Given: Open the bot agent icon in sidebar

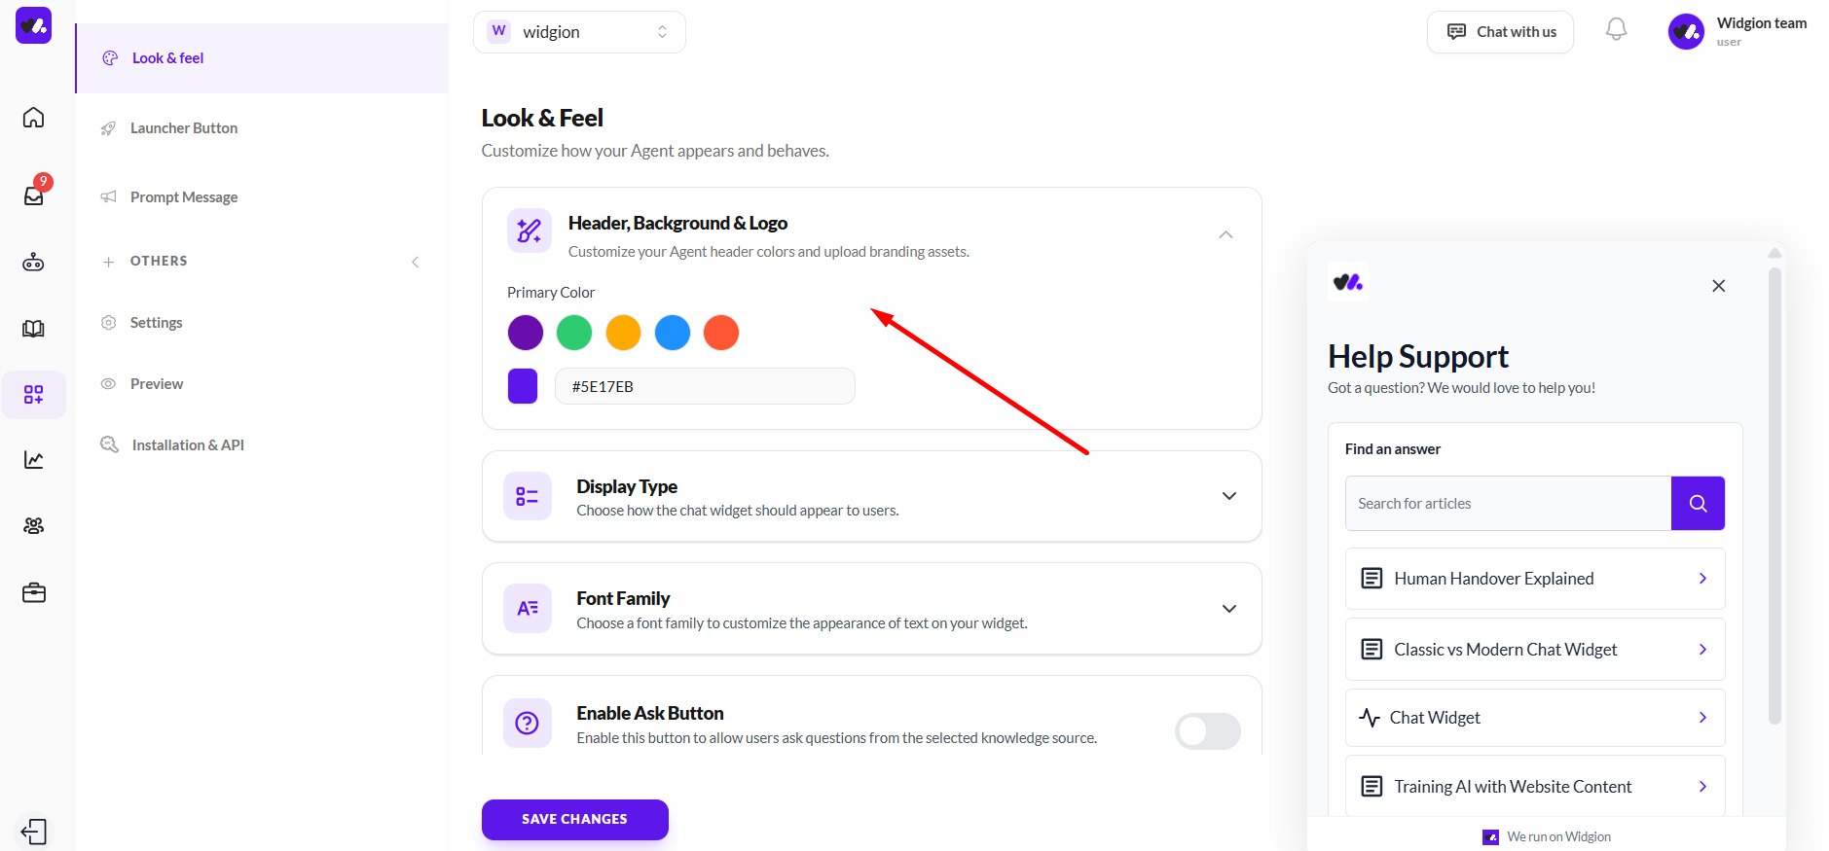Looking at the screenshot, I should (x=34, y=262).
